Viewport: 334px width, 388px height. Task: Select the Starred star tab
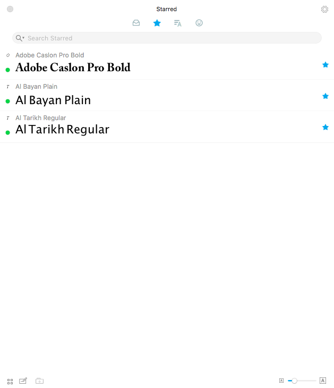click(x=157, y=23)
